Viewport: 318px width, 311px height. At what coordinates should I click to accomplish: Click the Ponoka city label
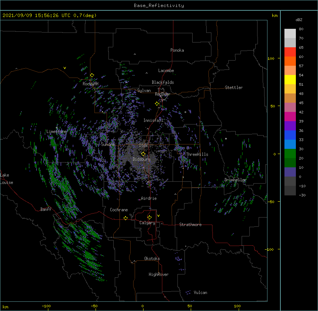coord(177,50)
